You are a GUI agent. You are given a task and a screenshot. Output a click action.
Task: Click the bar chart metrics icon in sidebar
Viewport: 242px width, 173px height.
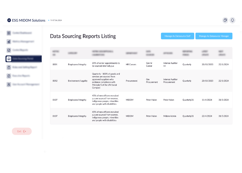click(x=9, y=41)
